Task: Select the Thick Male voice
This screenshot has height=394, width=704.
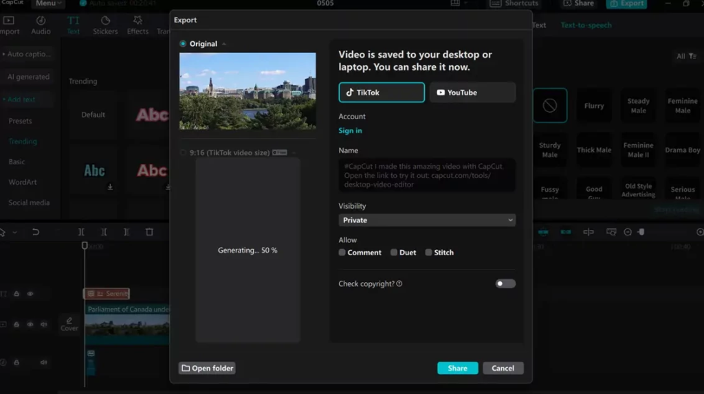Action: click(594, 150)
